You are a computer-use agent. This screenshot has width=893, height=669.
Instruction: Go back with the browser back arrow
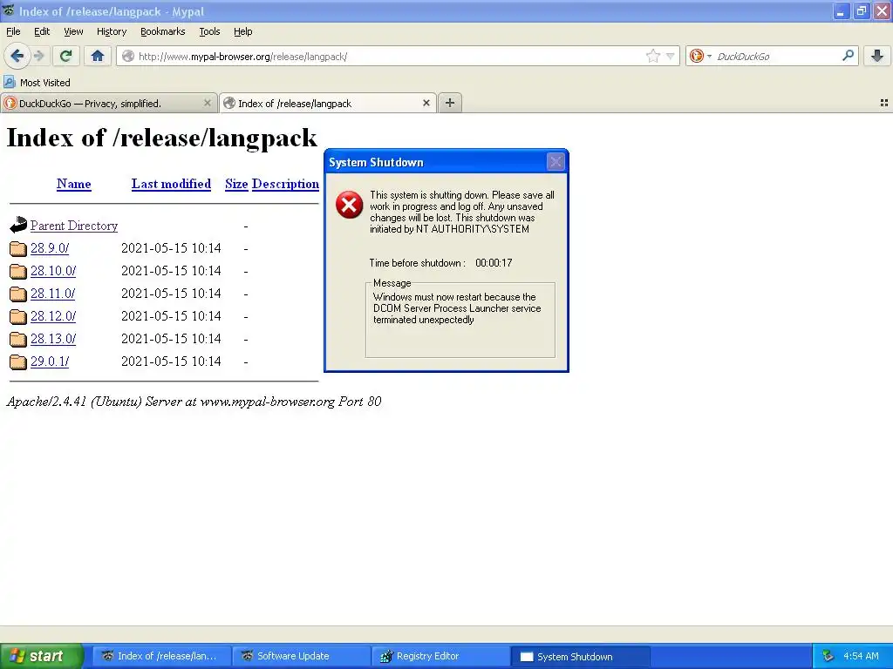pyautogui.click(x=17, y=56)
